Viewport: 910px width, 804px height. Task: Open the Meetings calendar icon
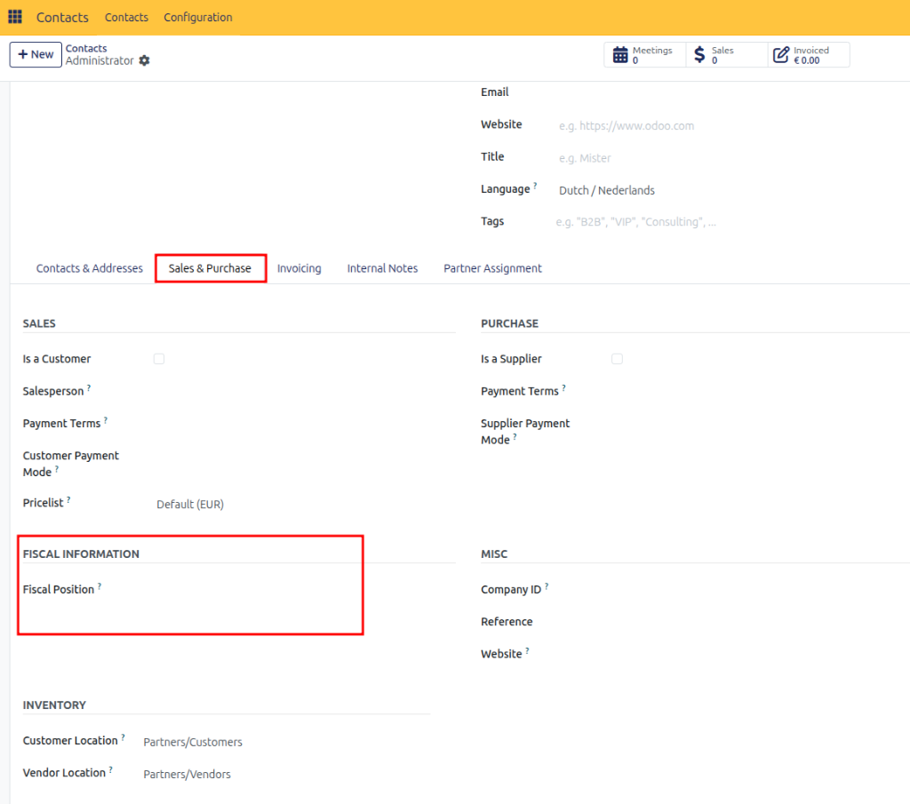620,54
